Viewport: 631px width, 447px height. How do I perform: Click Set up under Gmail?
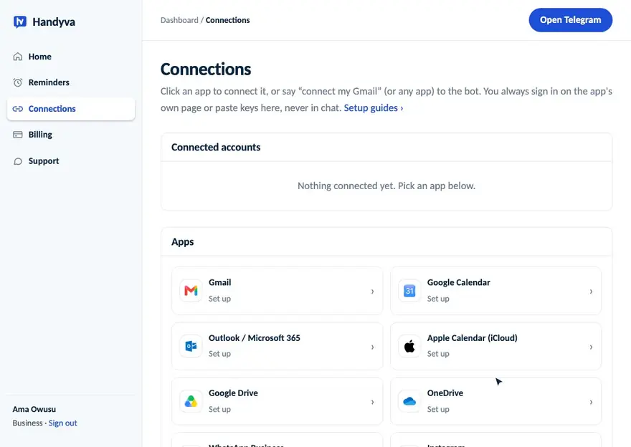click(219, 299)
